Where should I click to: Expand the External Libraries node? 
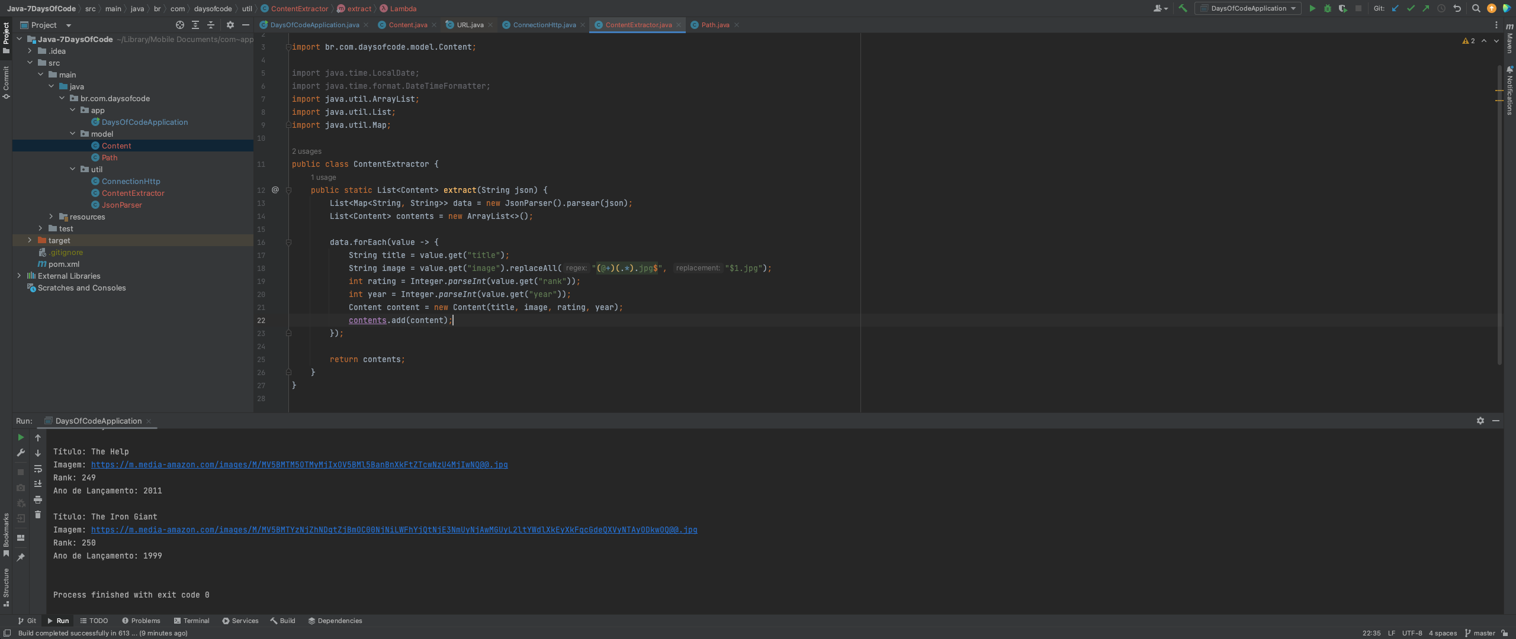pyautogui.click(x=18, y=276)
